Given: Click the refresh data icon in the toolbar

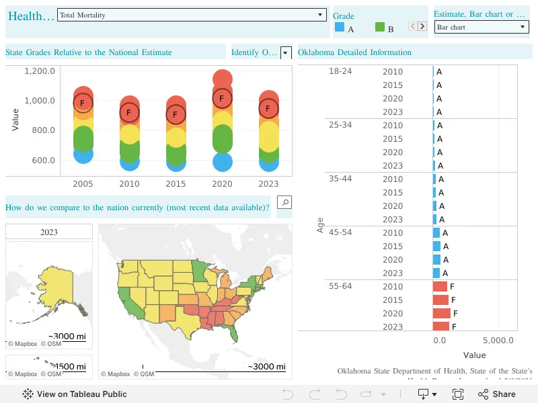Looking at the screenshot, I should click(366, 394).
